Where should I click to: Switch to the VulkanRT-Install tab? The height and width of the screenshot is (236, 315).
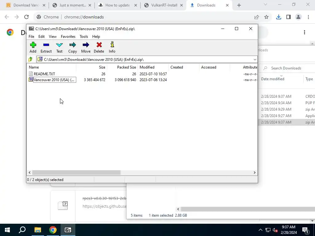(164, 5)
